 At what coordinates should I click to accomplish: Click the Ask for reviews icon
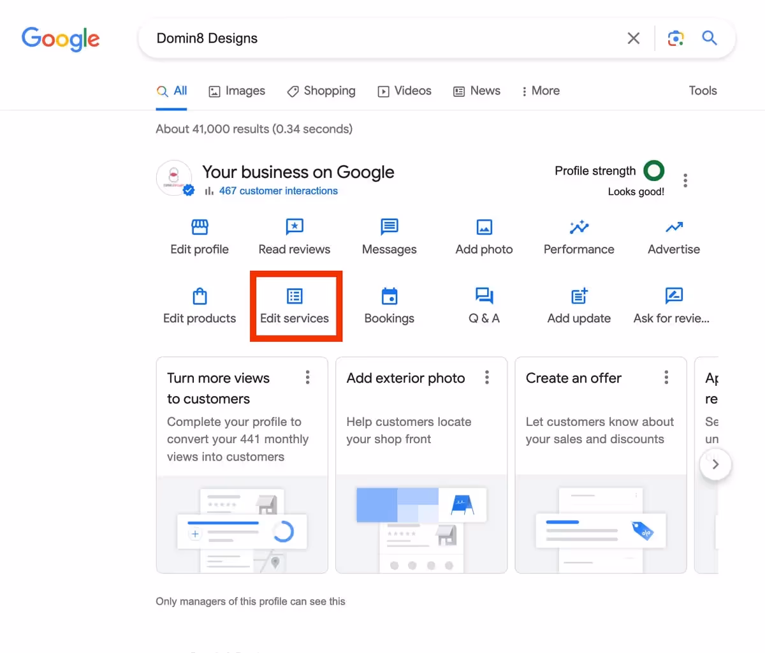pyautogui.click(x=674, y=296)
